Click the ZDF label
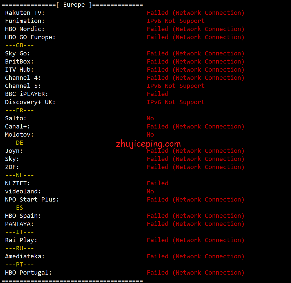The height and width of the screenshot is (283, 291). 12,167
